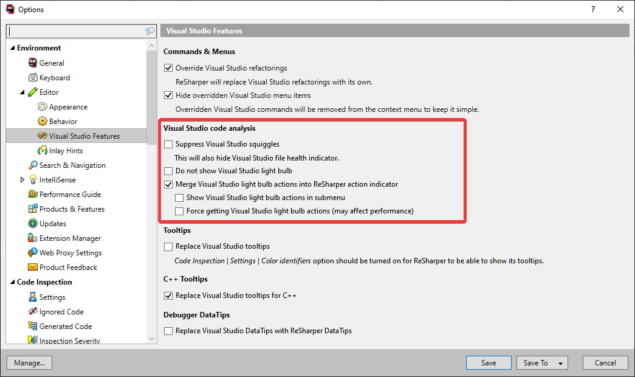This screenshot has width=635, height=377.
Task: Enable Show Visual Studio light bulb actions in submenu
Action: (179, 198)
